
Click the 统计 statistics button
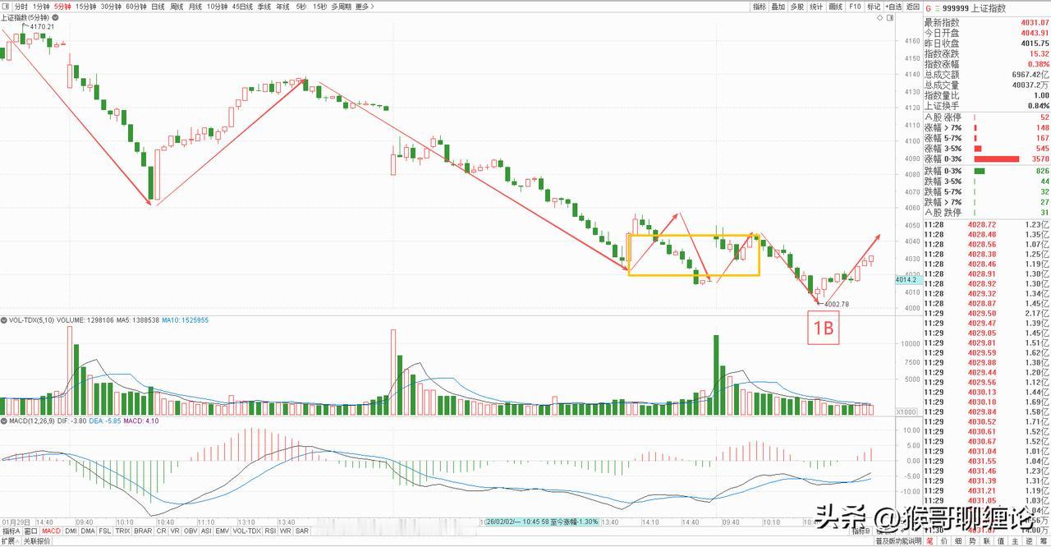816,7
